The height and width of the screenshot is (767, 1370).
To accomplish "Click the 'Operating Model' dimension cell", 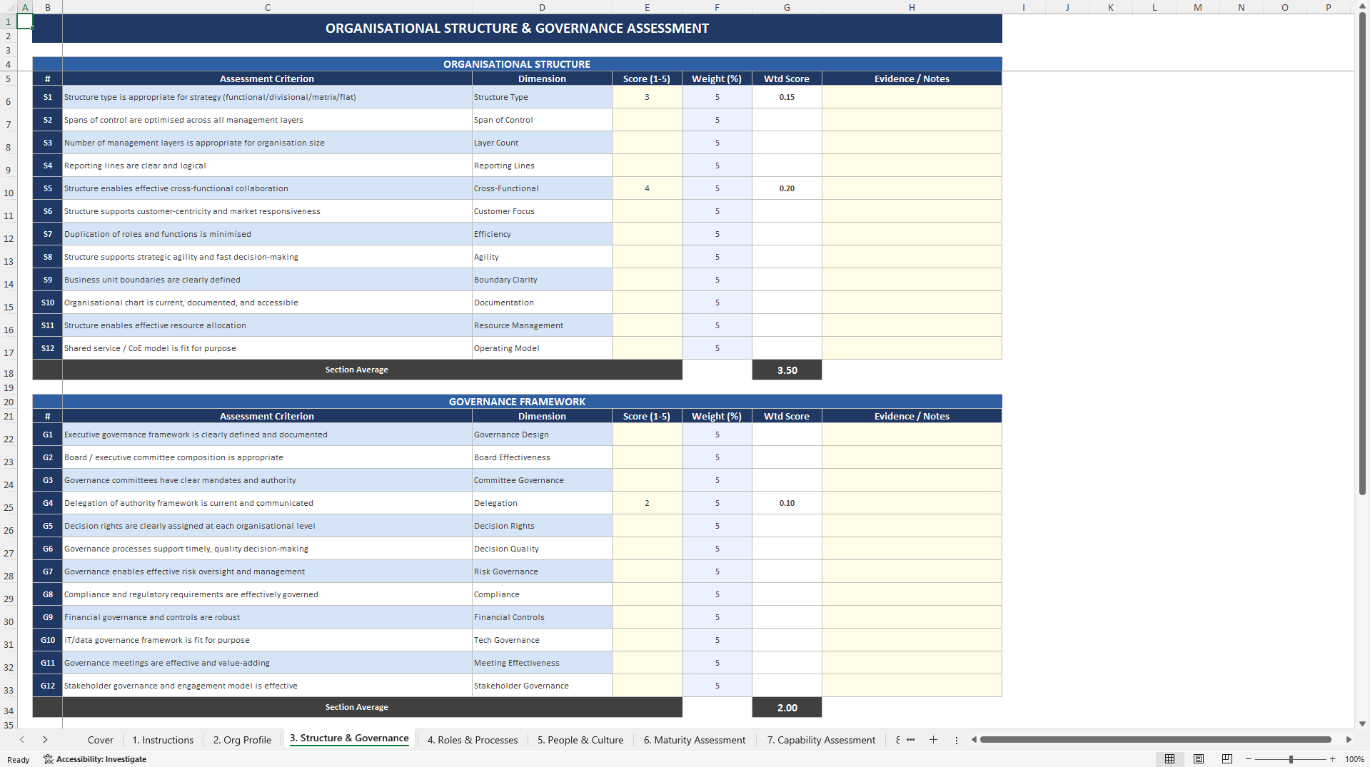I will tap(542, 348).
